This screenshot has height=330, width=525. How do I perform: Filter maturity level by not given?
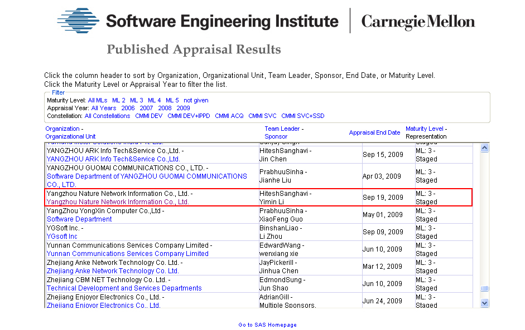coord(196,100)
